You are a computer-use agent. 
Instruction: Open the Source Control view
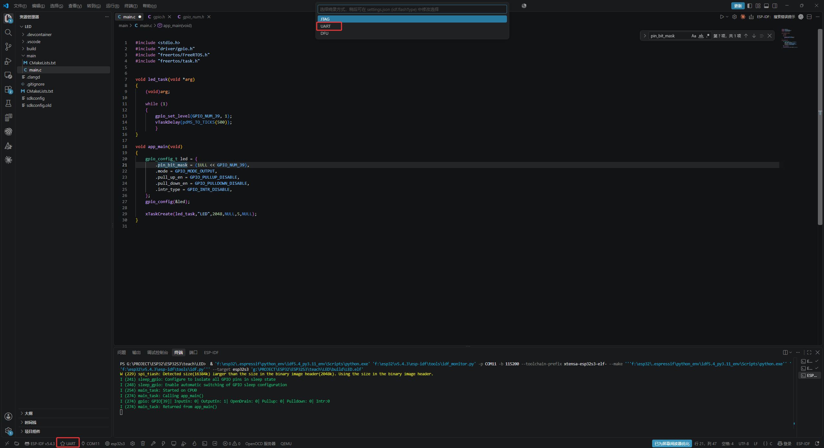8,47
